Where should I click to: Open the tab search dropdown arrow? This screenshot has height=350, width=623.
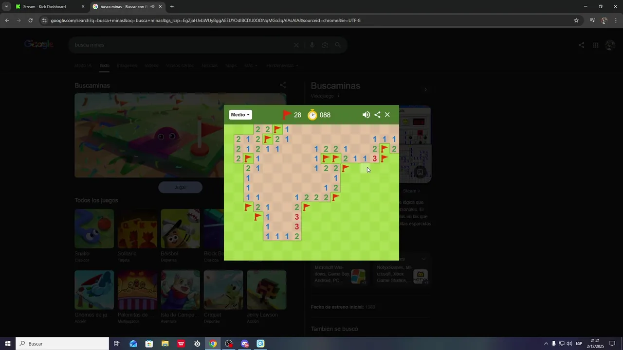click(x=6, y=7)
